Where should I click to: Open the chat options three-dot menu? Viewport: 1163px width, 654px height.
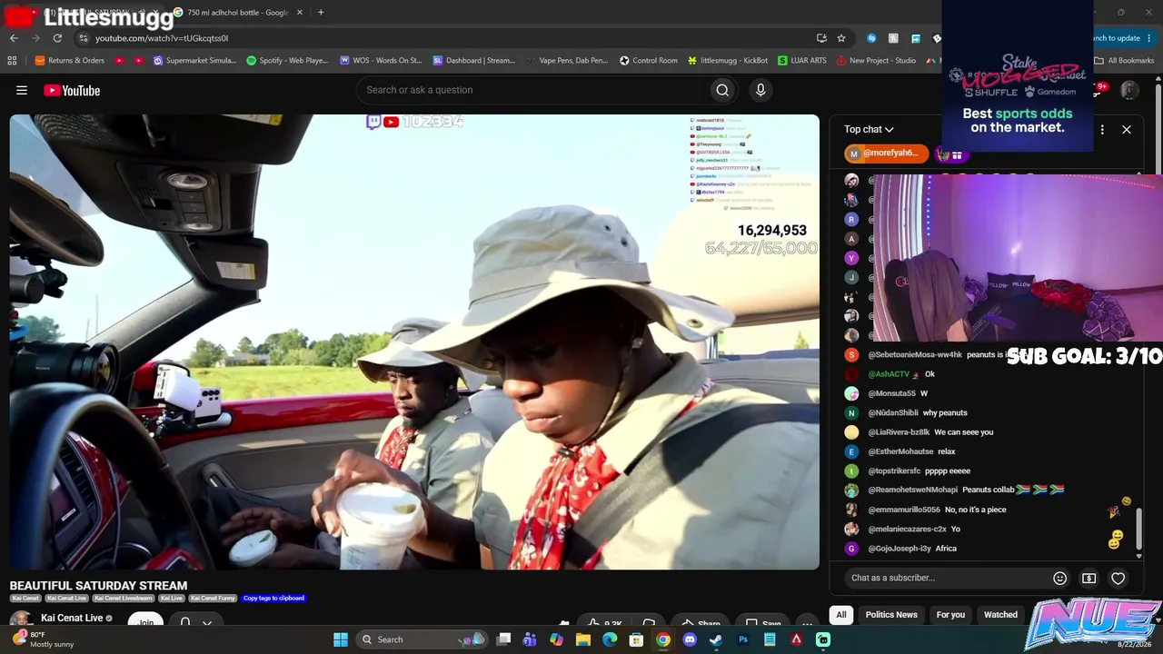point(1102,130)
